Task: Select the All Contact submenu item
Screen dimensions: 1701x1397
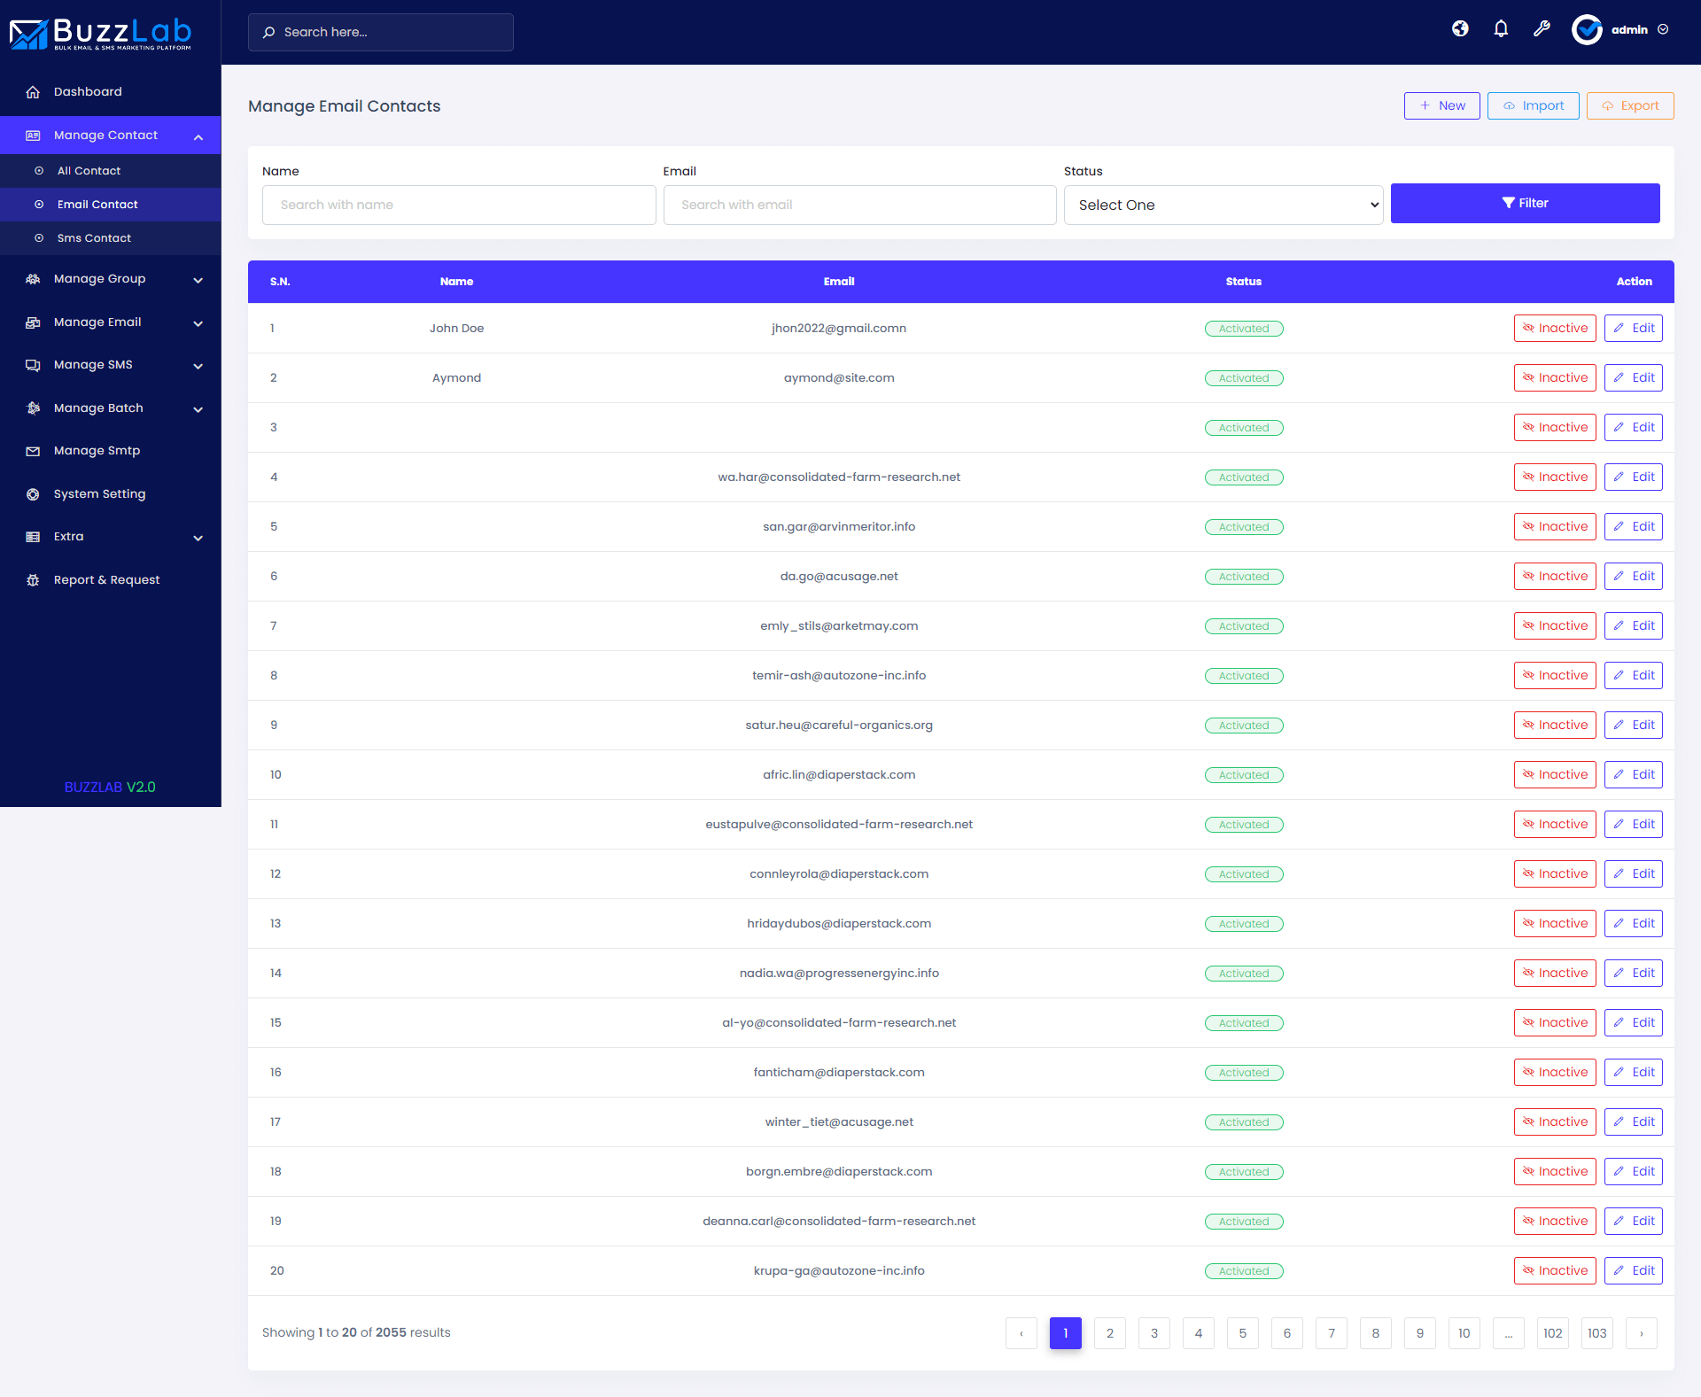Action: (89, 171)
